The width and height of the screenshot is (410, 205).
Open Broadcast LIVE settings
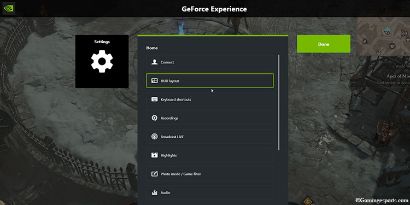click(210, 137)
